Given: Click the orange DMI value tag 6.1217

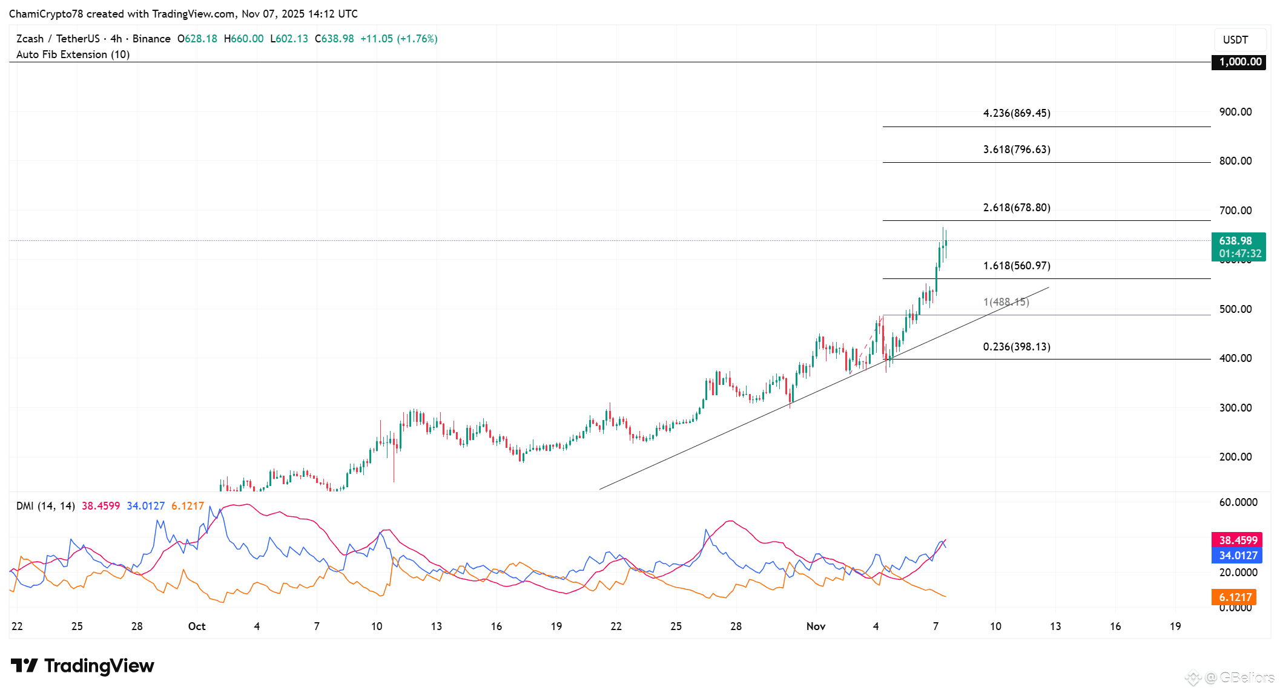Looking at the screenshot, I should click(x=1235, y=597).
